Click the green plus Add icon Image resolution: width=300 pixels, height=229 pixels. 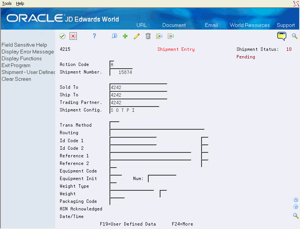pyautogui.click(x=125, y=36)
